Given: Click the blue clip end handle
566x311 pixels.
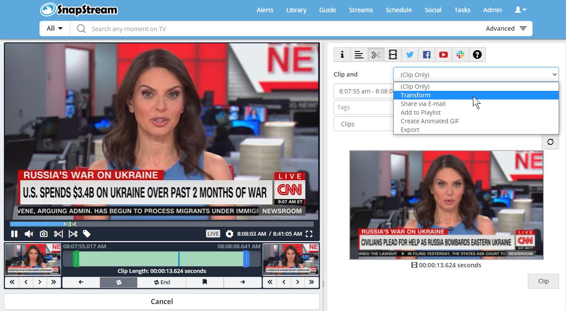Looking at the screenshot, I should 246,259.
